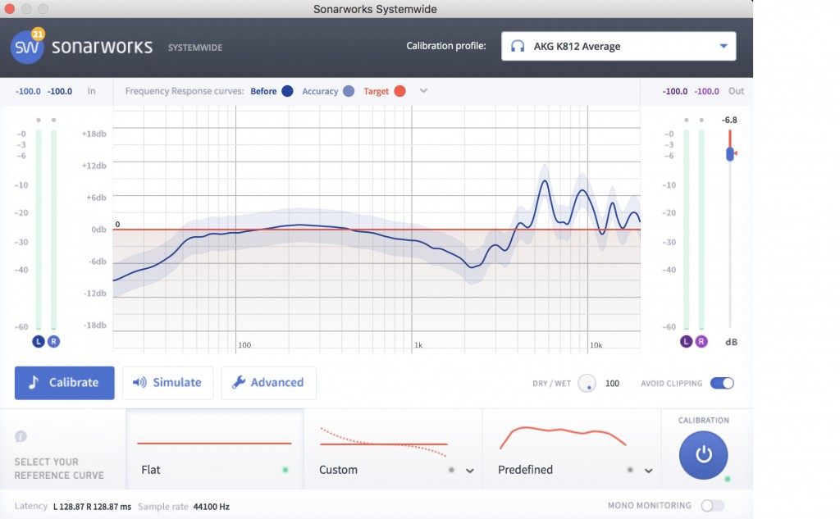This screenshot has height=519, width=840.
Task: Disable the Avoid Clipping switch
Action: pyautogui.click(x=722, y=383)
